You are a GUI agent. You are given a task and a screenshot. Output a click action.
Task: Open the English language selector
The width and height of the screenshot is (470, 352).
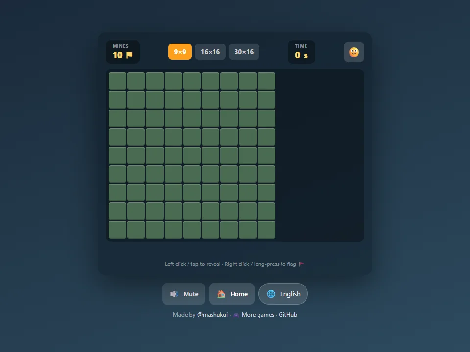[283, 294]
